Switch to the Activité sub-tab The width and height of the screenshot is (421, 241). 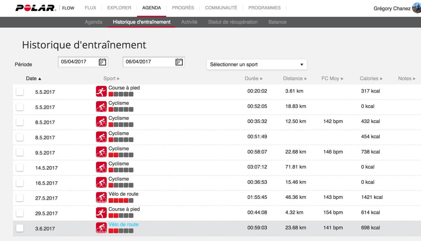pos(189,22)
